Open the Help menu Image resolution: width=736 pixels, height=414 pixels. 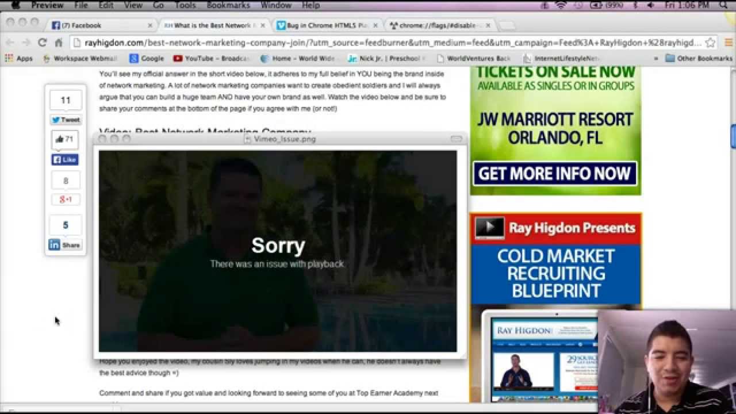310,5
